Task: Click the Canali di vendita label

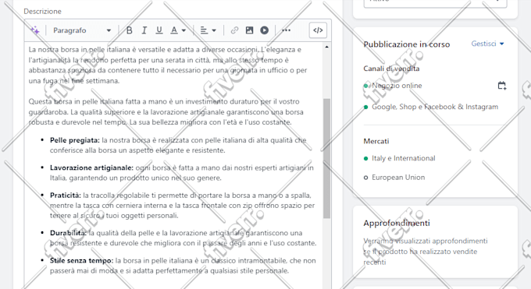Action: tap(391, 69)
